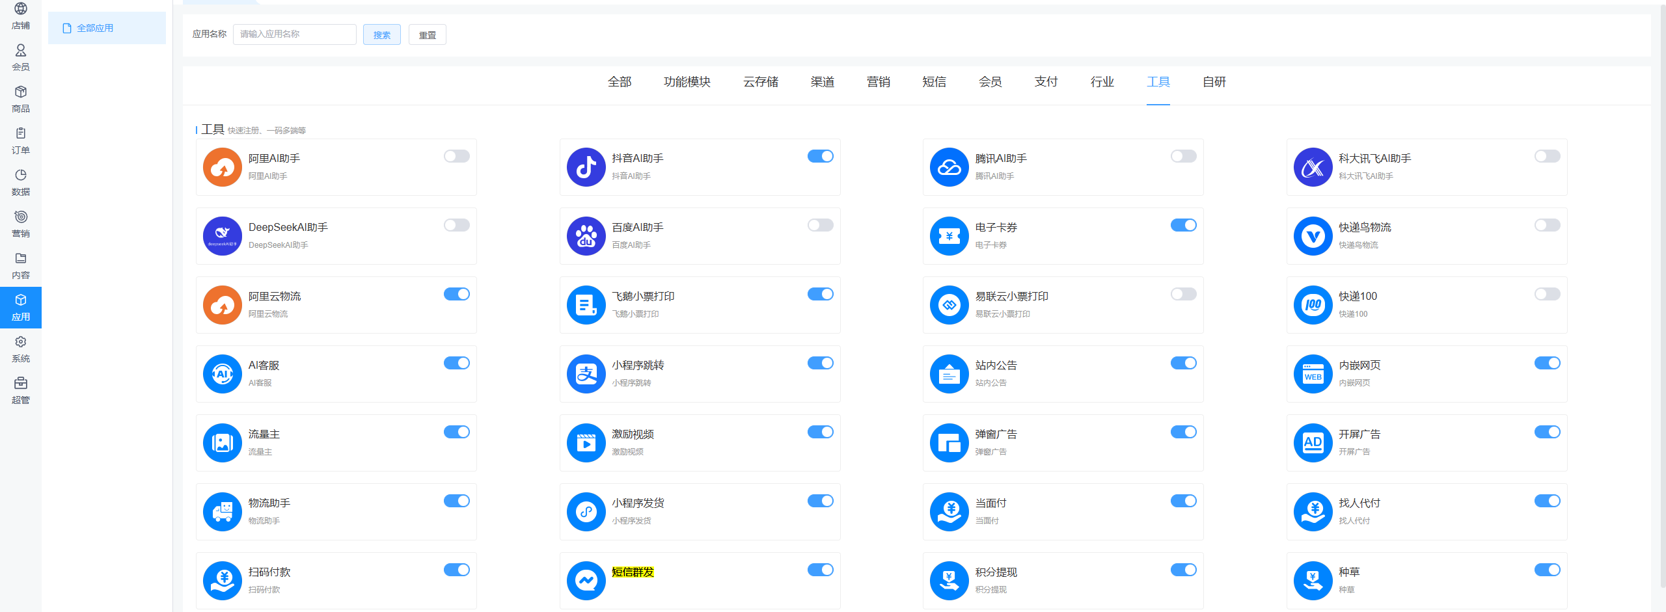Click the 弹窗广告 icon
Image resolution: width=1666 pixels, height=612 pixels.
(949, 443)
